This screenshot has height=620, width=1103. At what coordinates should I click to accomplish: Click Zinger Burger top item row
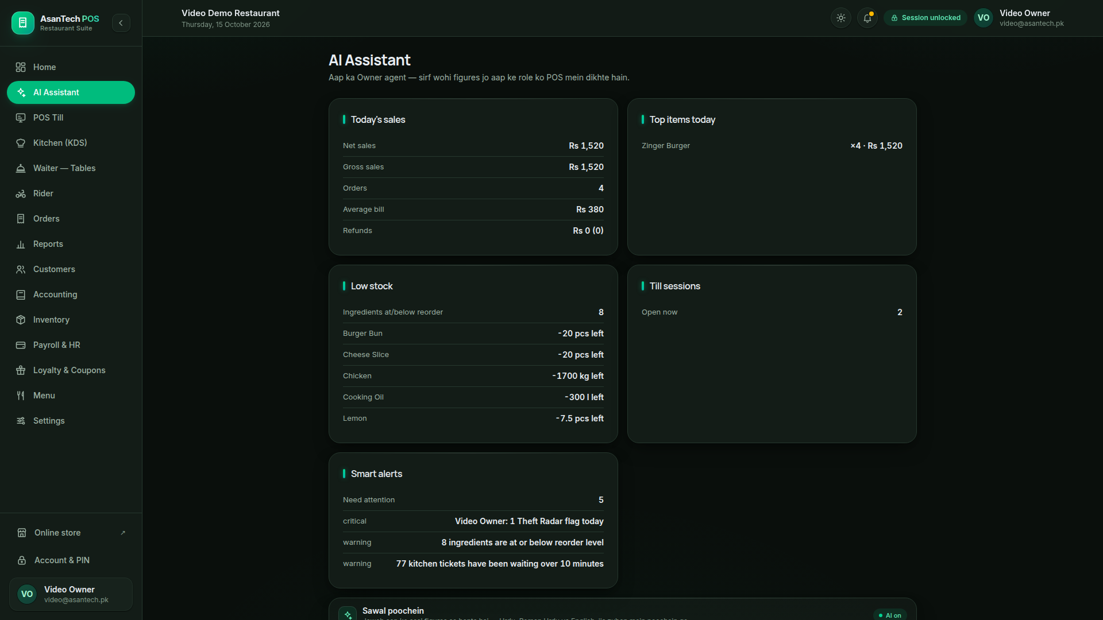coord(772,146)
